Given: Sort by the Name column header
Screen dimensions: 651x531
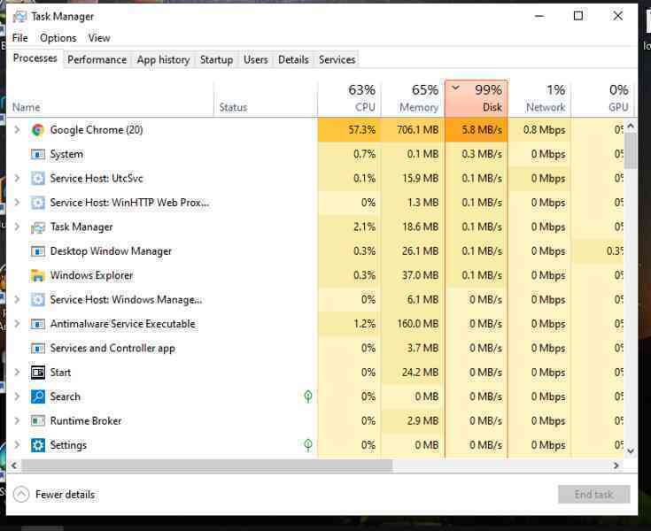Looking at the screenshot, I should 110,99.
